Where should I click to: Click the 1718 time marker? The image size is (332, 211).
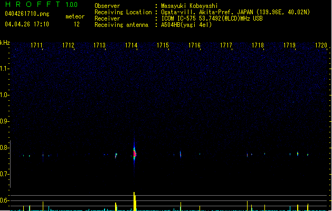(258, 46)
